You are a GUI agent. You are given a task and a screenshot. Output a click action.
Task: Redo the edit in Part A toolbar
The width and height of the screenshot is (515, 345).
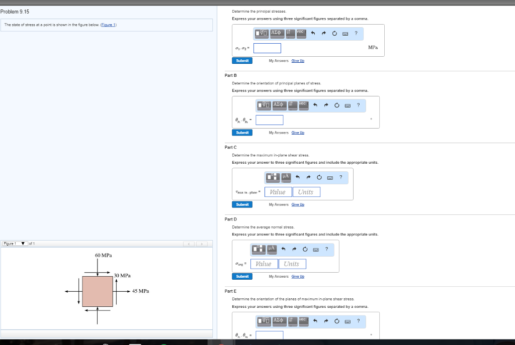point(323,34)
